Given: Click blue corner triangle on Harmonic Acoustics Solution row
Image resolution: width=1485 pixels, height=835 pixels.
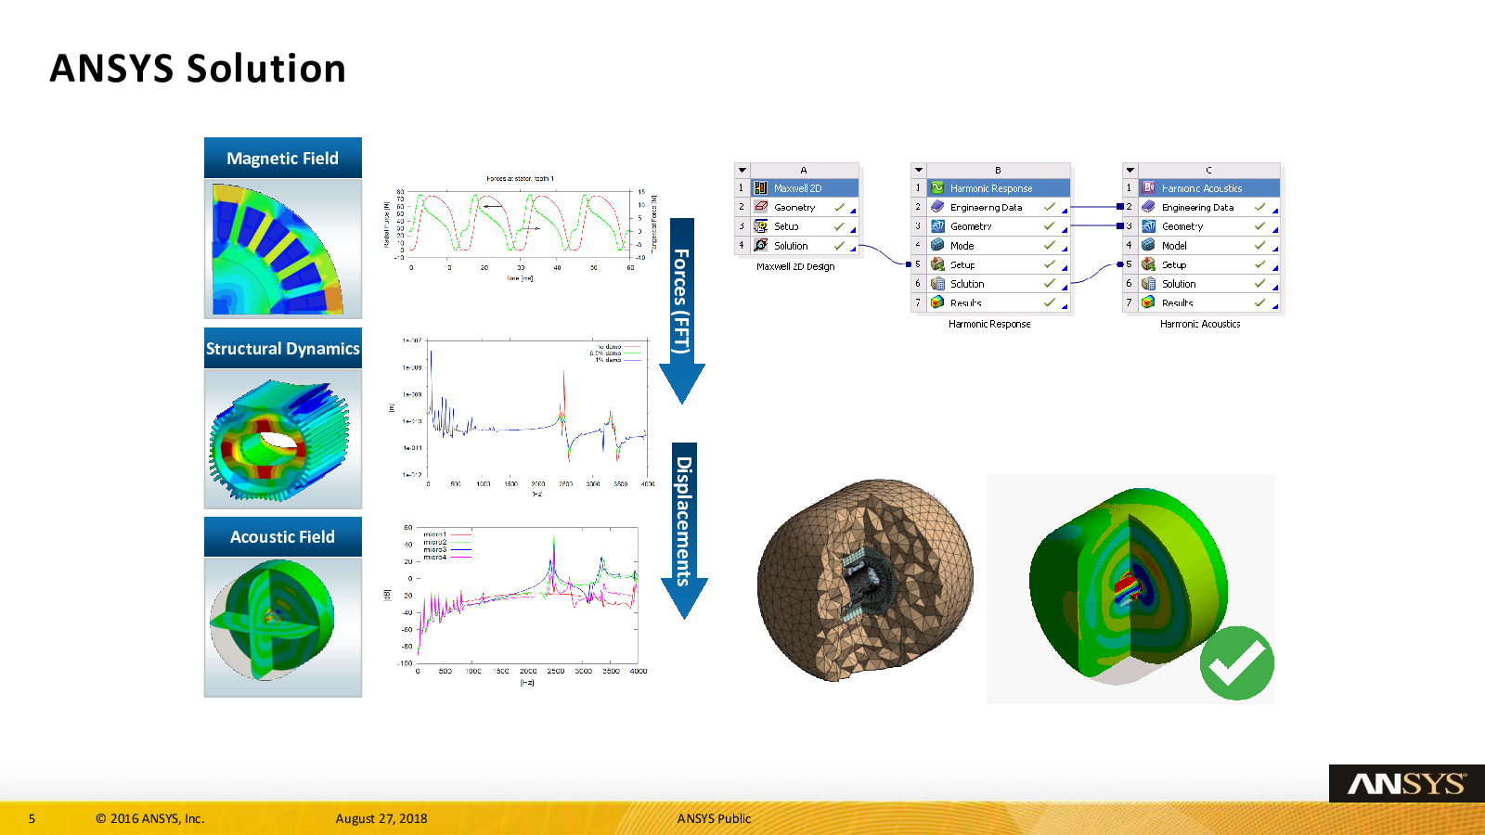Looking at the screenshot, I should [x=1275, y=288].
